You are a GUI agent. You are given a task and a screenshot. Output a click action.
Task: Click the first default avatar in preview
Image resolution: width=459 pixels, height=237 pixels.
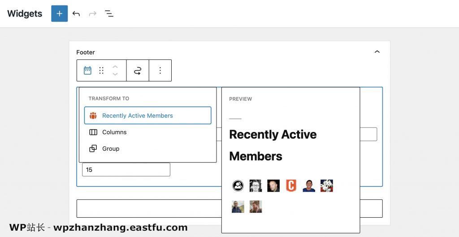point(238,186)
